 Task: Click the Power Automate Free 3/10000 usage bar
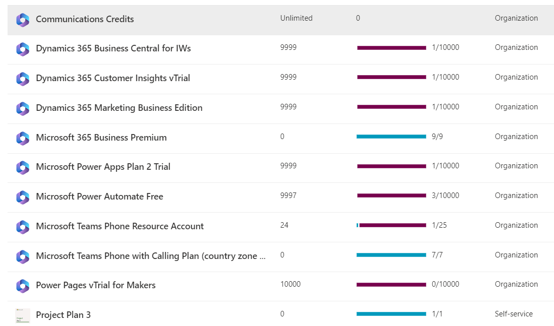point(391,195)
